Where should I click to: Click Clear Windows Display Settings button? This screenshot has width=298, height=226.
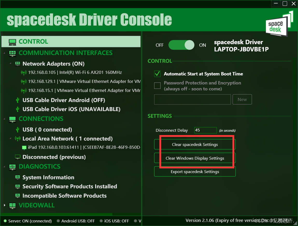pos(195,158)
